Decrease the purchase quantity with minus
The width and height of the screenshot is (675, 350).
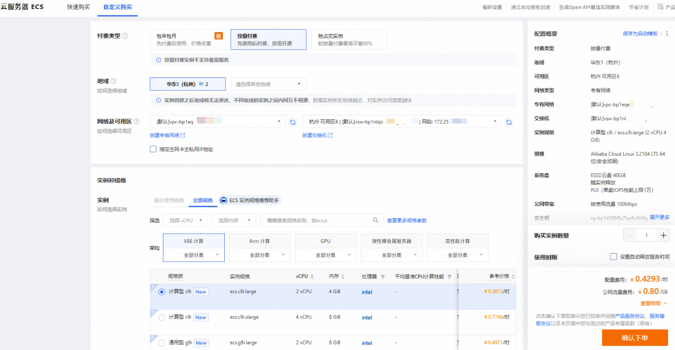(x=631, y=236)
